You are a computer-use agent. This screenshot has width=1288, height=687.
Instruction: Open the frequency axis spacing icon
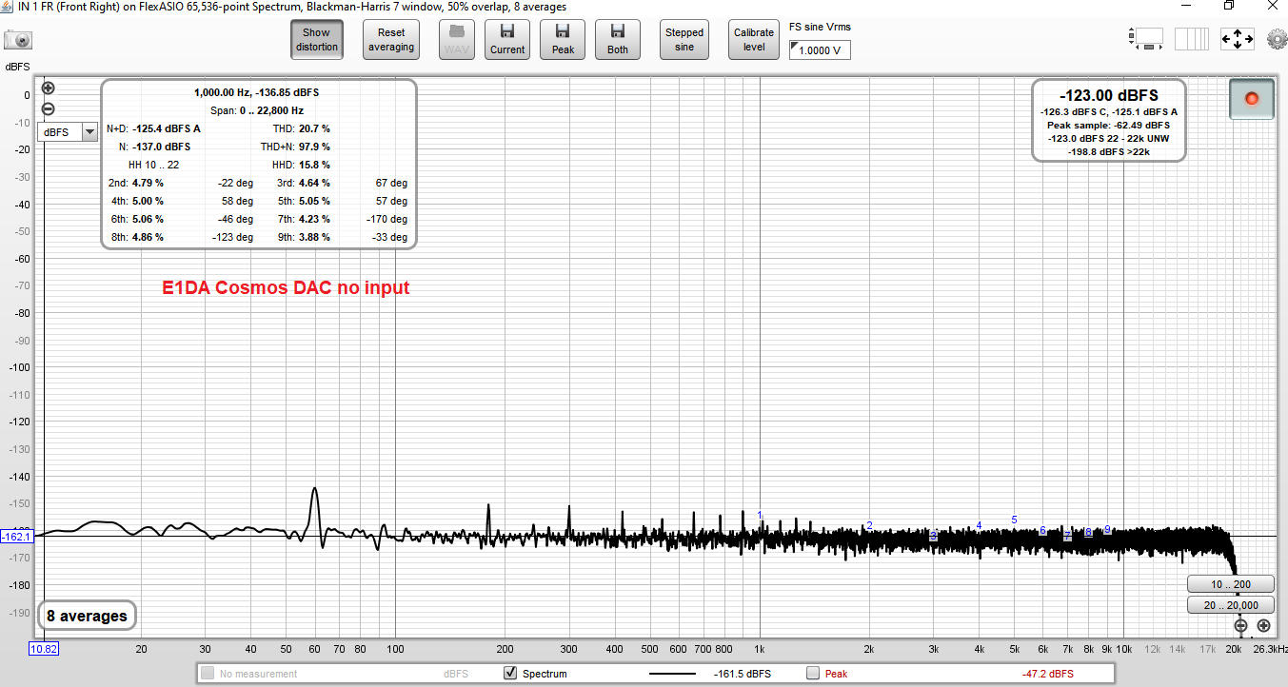[x=1192, y=39]
